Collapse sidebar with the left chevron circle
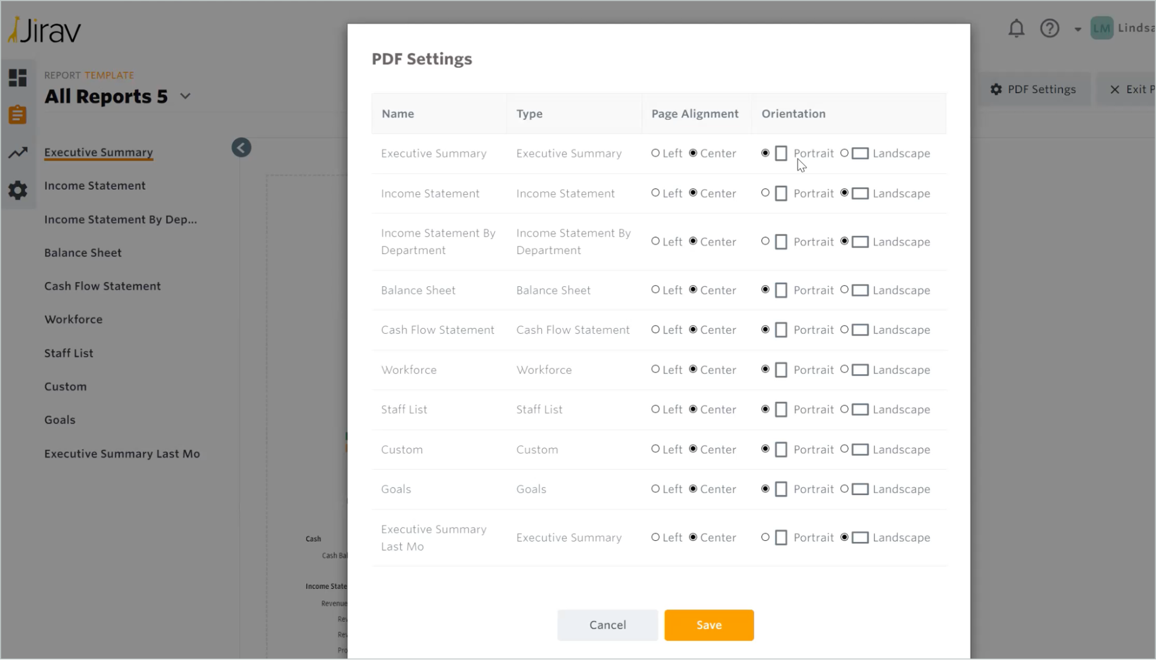 pyautogui.click(x=241, y=148)
